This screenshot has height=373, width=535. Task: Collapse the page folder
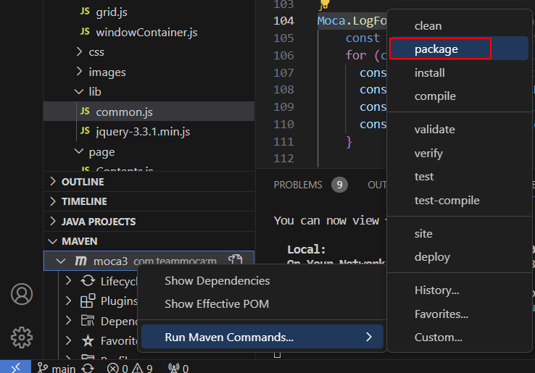coord(79,151)
